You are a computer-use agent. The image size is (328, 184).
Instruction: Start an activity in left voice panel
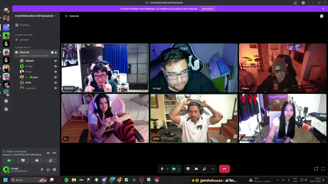pyautogui.click(x=37, y=160)
